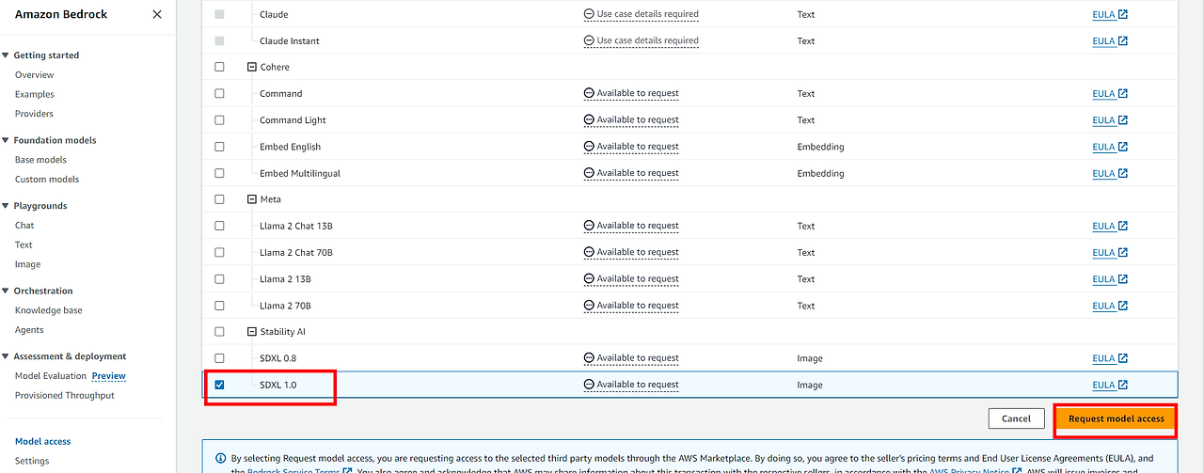Open EULA link for SDXL 1.0
The width and height of the screenshot is (1204, 473).
(1110, 385)
